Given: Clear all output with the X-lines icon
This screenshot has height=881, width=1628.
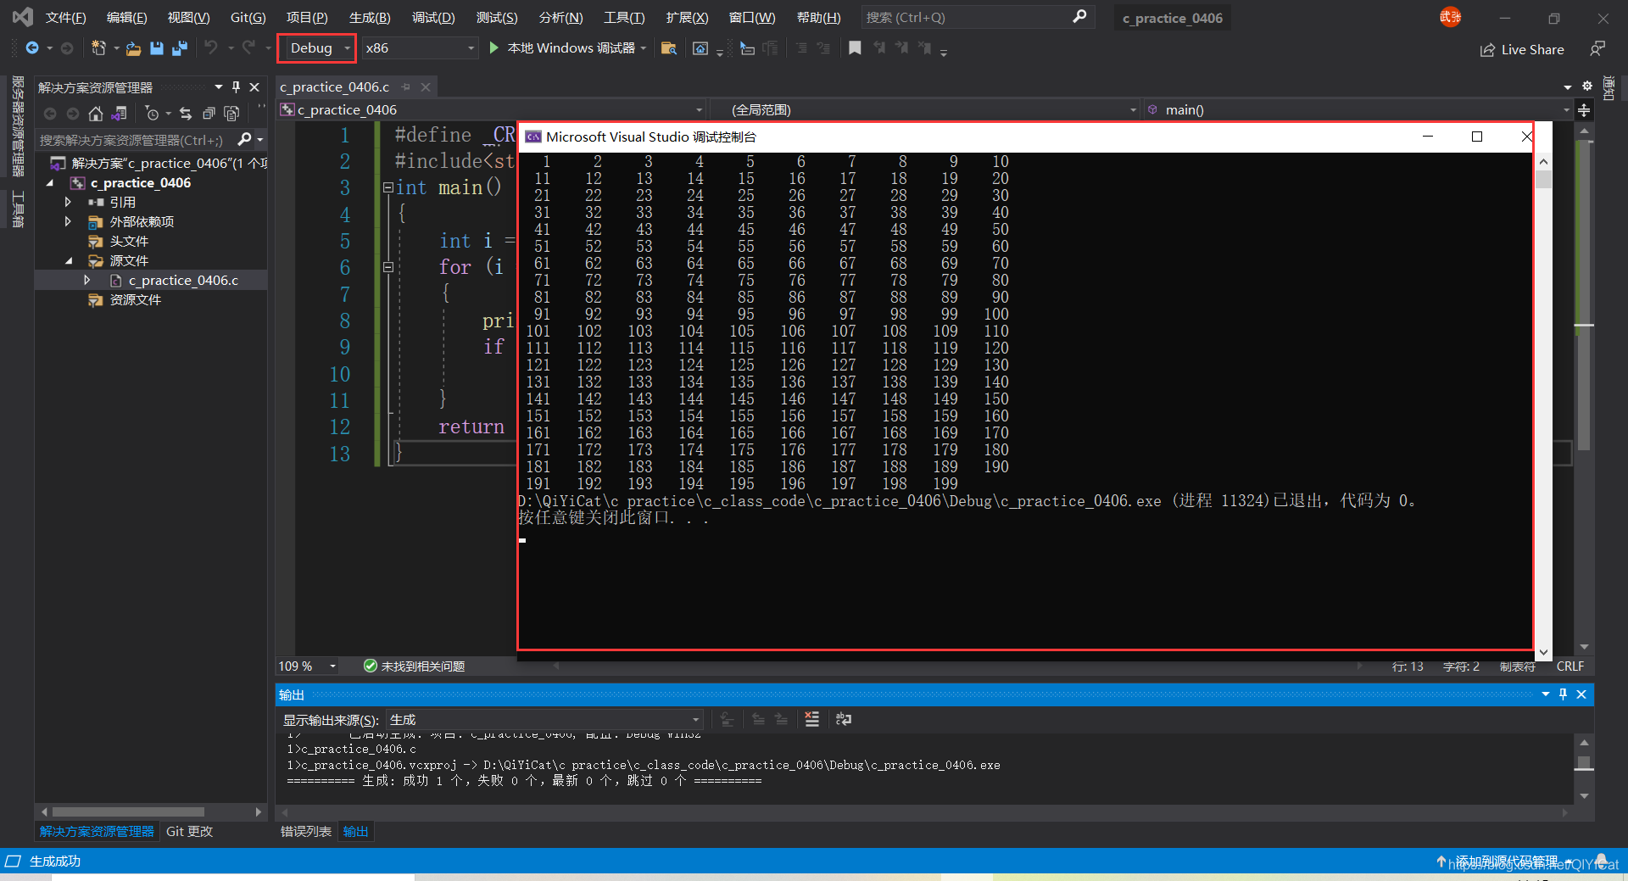Looking at the screenshot, I should [812, 719].
